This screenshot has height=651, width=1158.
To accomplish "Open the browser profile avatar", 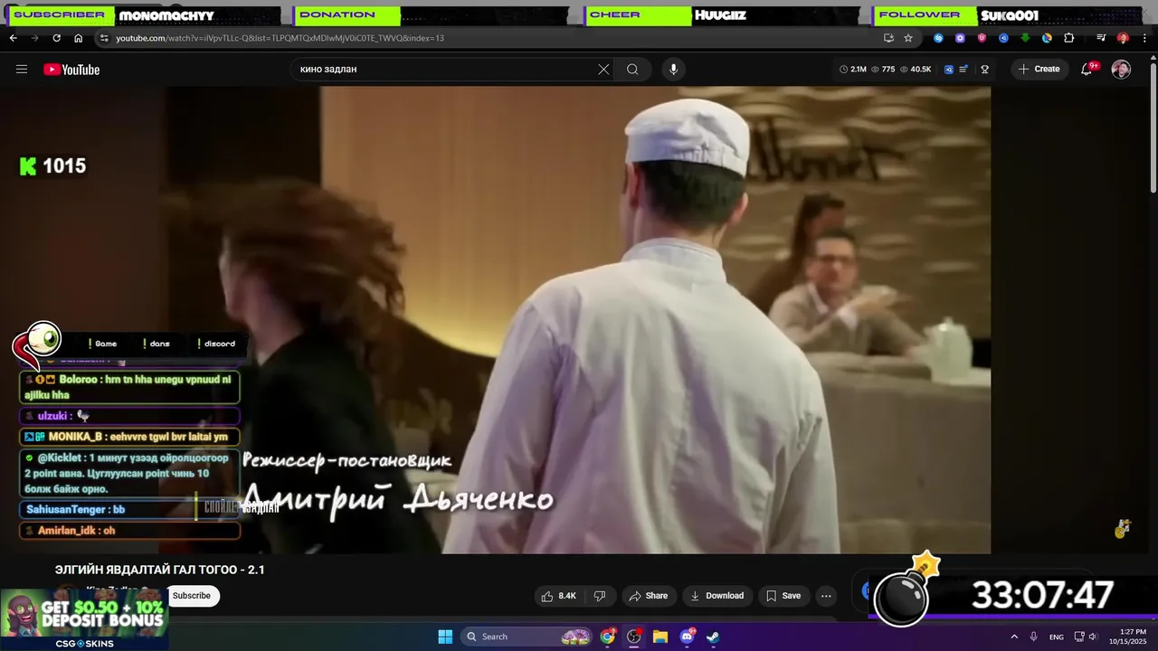I will point(1123,38).
